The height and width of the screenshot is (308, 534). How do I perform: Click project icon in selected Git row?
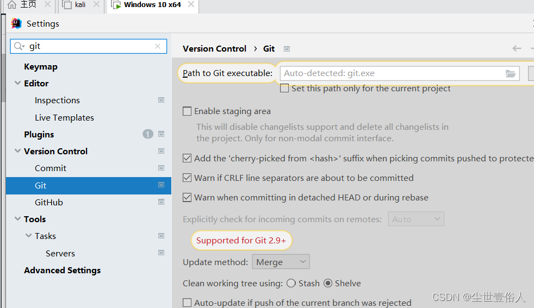(161, 185)
